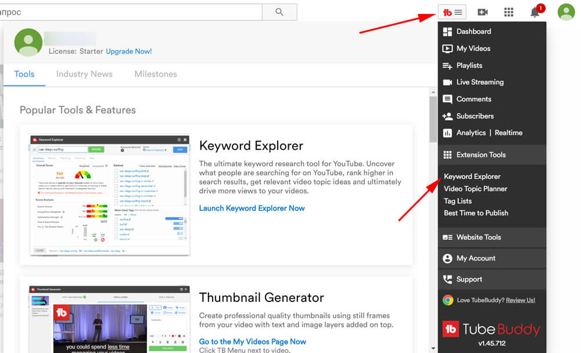Select My Videos in the menu

pyautogui.click(x=473, y=48)
